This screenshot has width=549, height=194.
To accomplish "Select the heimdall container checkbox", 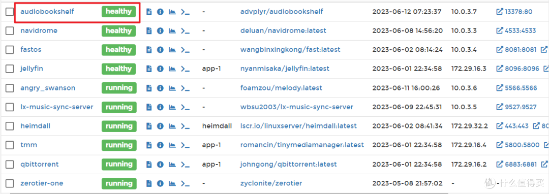I will point(10,126).
